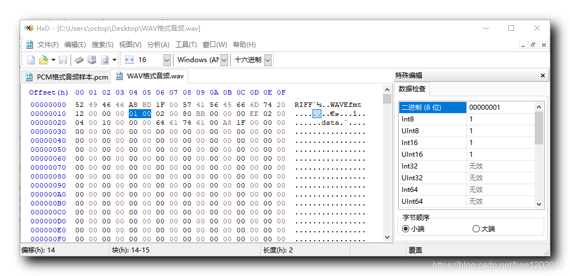Open 搜索(S) menu
Viewport: 570px width, 276px height.
[x=102, y=45]
